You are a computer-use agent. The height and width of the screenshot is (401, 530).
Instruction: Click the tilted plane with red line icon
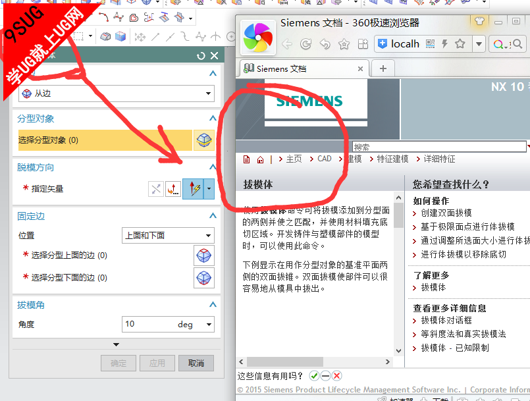click(165, 17)
